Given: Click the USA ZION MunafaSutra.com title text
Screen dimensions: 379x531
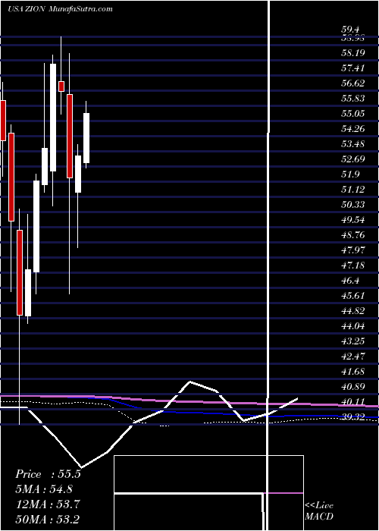Looking at the screenshot, I should (60, 9).
